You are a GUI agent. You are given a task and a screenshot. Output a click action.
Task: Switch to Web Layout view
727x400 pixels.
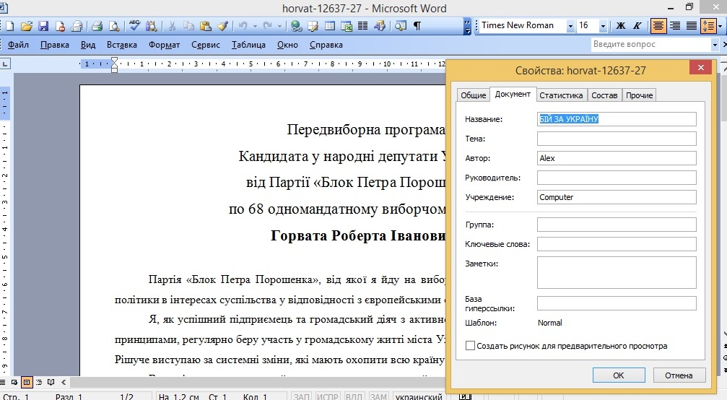click(x=14, y=383)
